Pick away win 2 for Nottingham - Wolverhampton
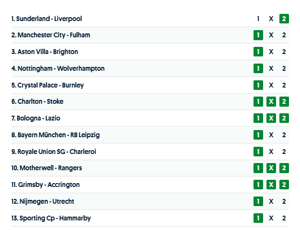The image size is (300, 230). click(284, 68)
